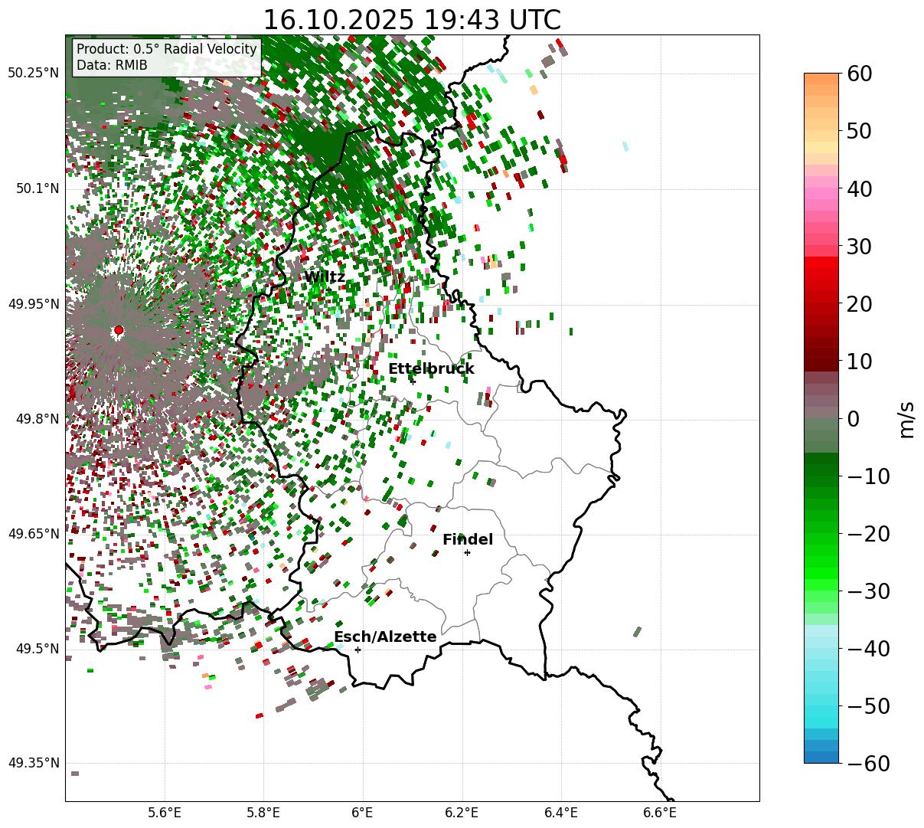Click the Findel station cross marker
The image size is (924, 828).
[x=467, y=552]
